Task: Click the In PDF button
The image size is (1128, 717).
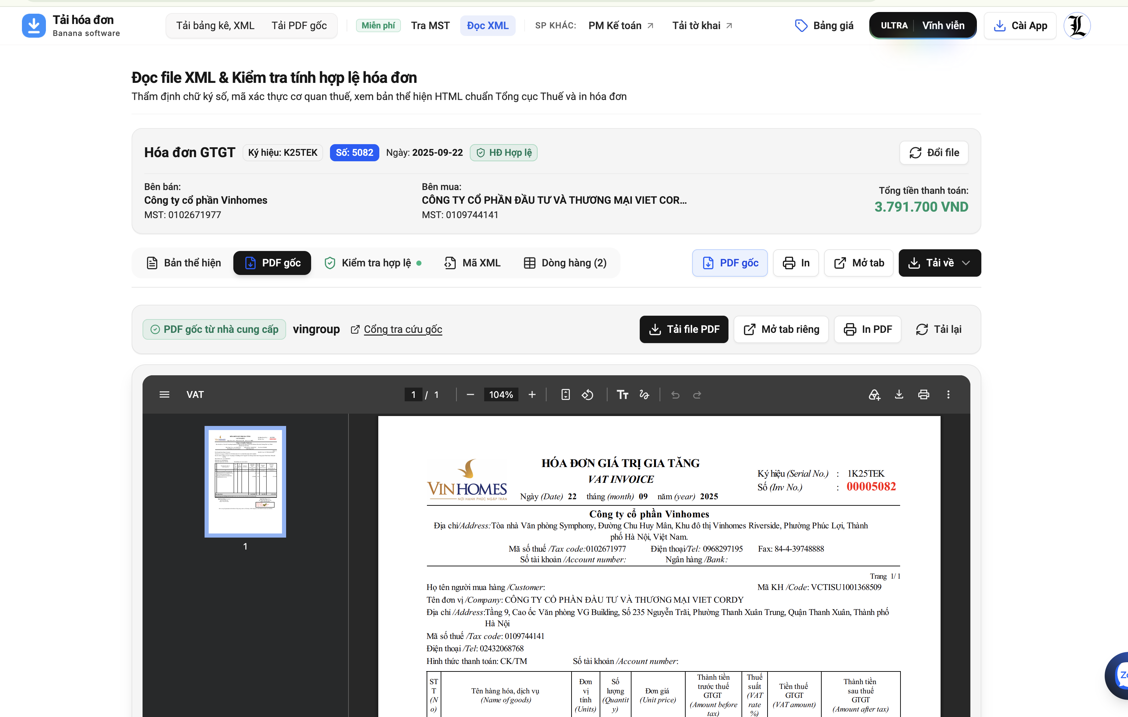Action: tap(868, 329)
